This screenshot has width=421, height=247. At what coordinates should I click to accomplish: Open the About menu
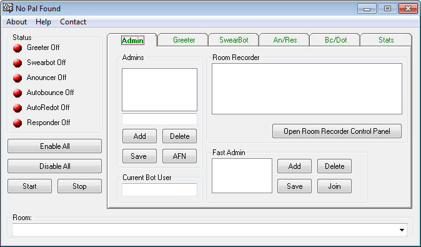click(x=16, y=22)
